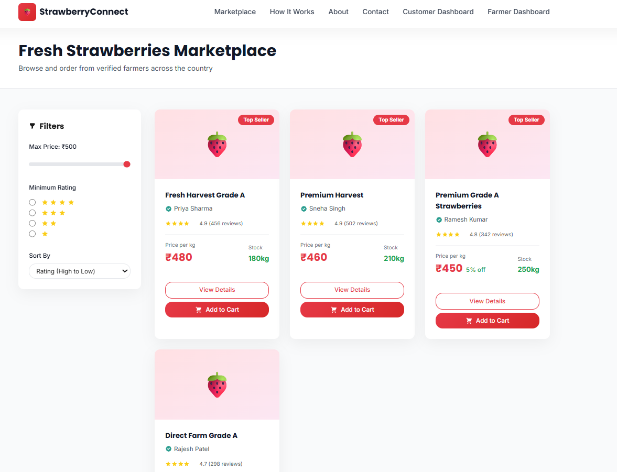Screen dimensions: 617x472
Task: Click the Max Price slider handle
Action: (x=127, y=164)
